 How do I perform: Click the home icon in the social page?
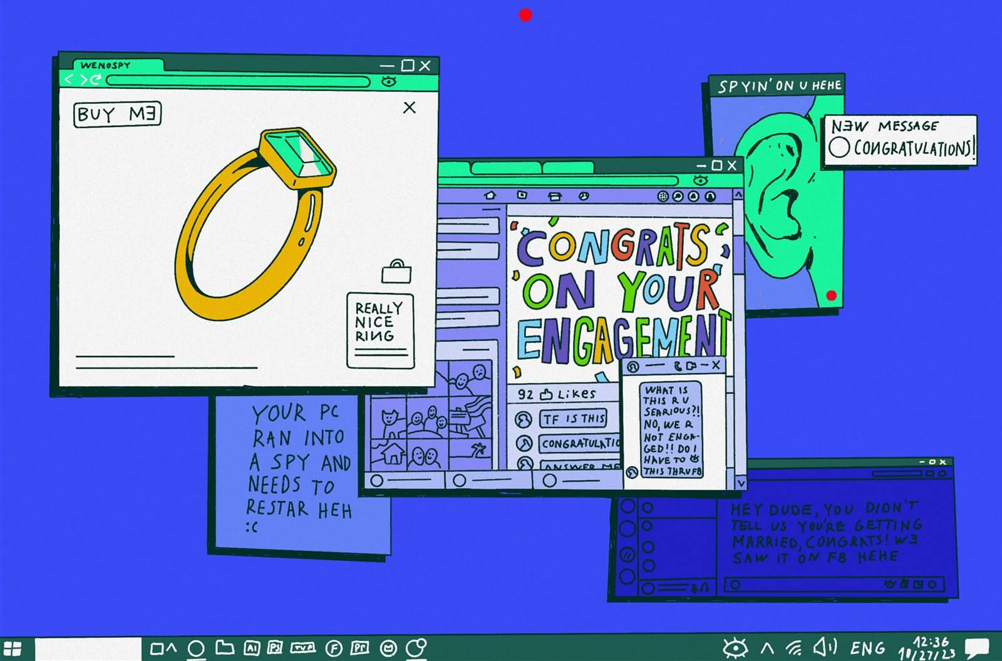coord(490,196)
